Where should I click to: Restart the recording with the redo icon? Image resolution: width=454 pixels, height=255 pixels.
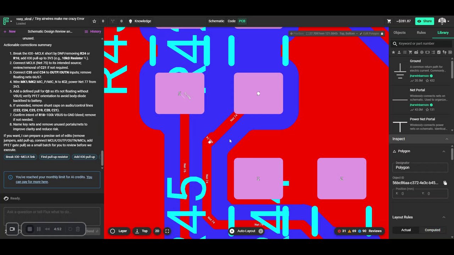point(70,229)
